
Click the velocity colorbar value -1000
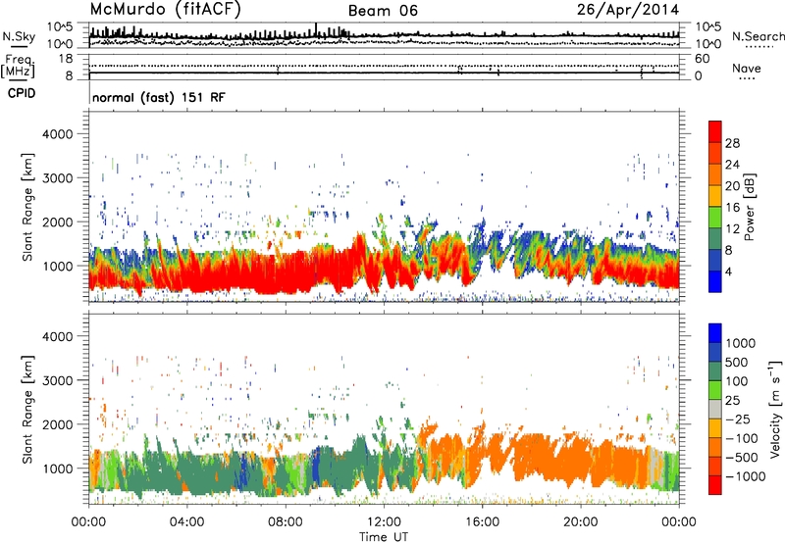pyautogui.click(x=745, y=476)
